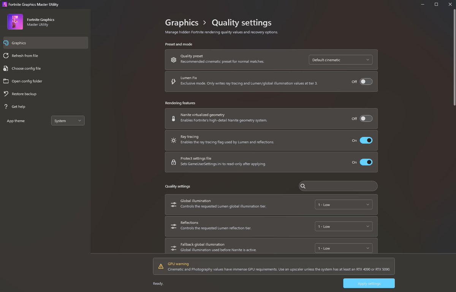
Task: Select Restore backup in sidebar
Action: [46, 94]
